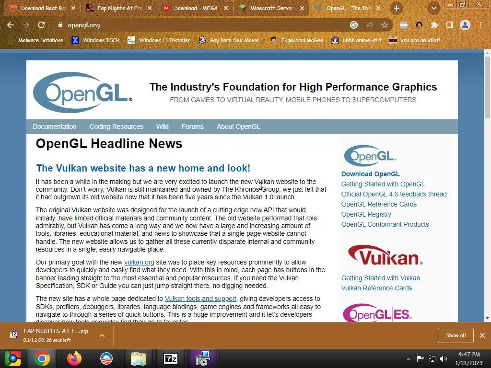Open the tab search dropdown arrow

pyautogui.click(x=433, y=8)
